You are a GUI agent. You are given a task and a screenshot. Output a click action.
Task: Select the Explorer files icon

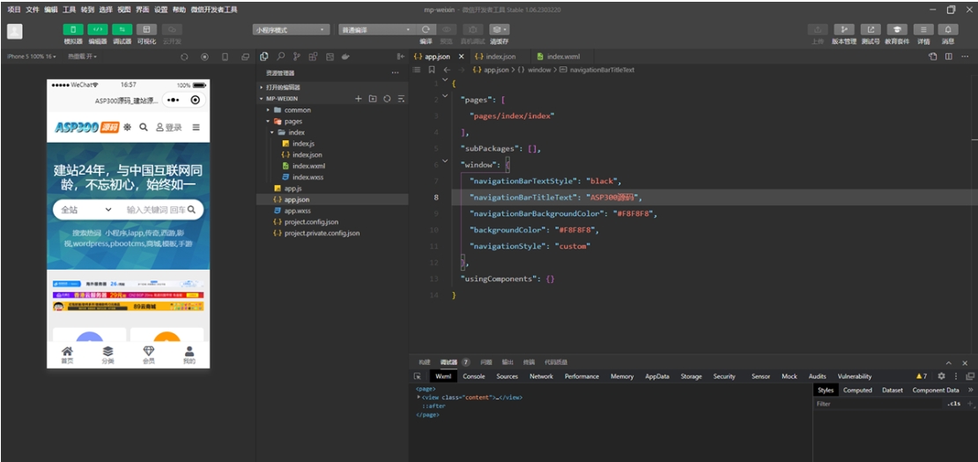[263, 56]
